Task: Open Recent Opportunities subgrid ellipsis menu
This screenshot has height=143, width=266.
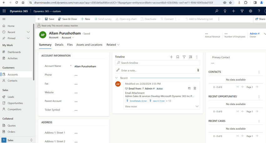Action: tap(259, 96)
